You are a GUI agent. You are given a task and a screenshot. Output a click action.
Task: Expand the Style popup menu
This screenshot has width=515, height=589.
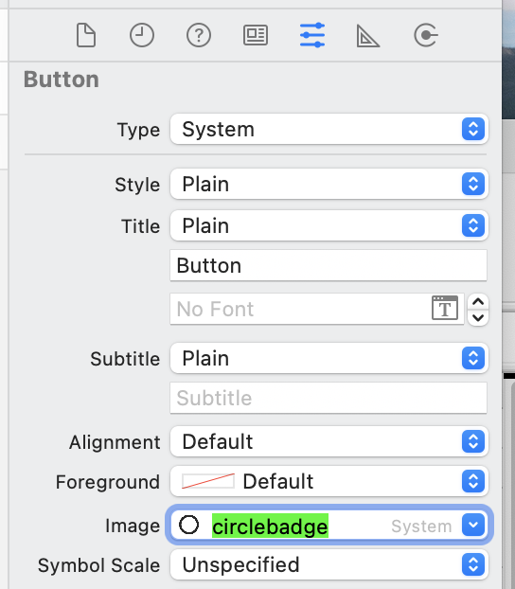(x=329, y=184)
